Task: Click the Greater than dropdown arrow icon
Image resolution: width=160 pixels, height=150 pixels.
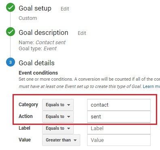Action: coord(75,140)
